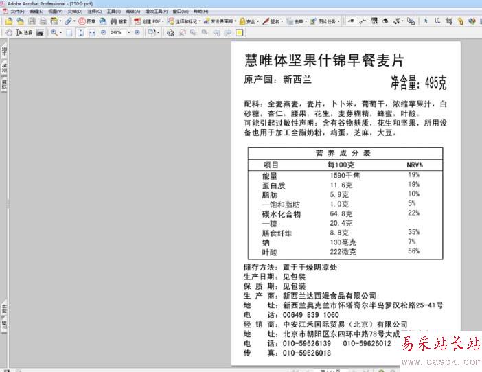Open the second left side panel tab
The width and height of the screenshot is (482, 372).
tap(4, 67)
